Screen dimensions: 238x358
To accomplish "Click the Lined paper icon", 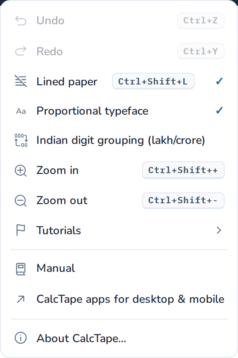I will point(21,81).
